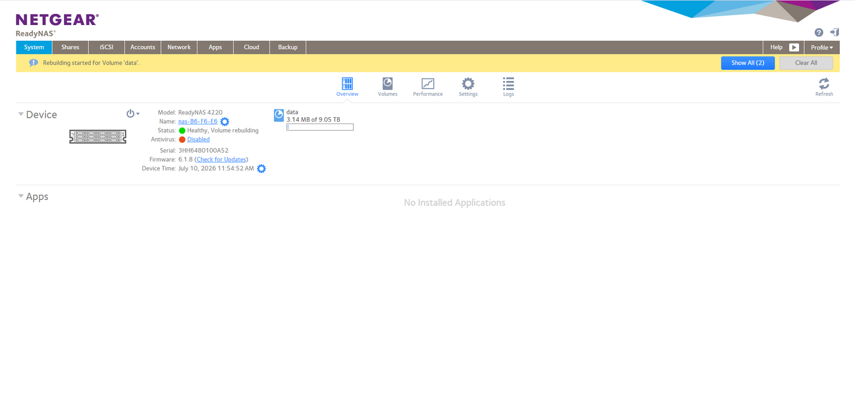Click the Refresh icon
Screen dimensions: 855x408
point(824,83)
